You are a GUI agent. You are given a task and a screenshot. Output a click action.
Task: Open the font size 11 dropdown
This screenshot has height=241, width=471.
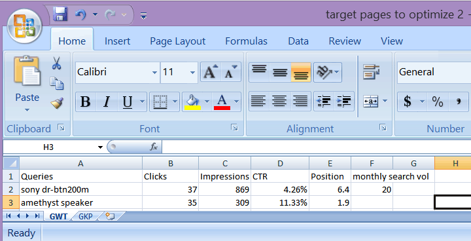click(x=192, y=72)
